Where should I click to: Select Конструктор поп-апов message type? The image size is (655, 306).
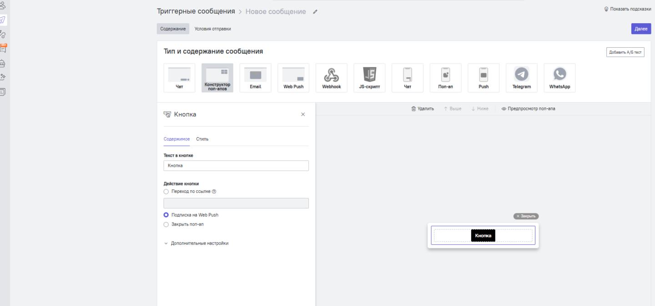click(x=217, y=78)
